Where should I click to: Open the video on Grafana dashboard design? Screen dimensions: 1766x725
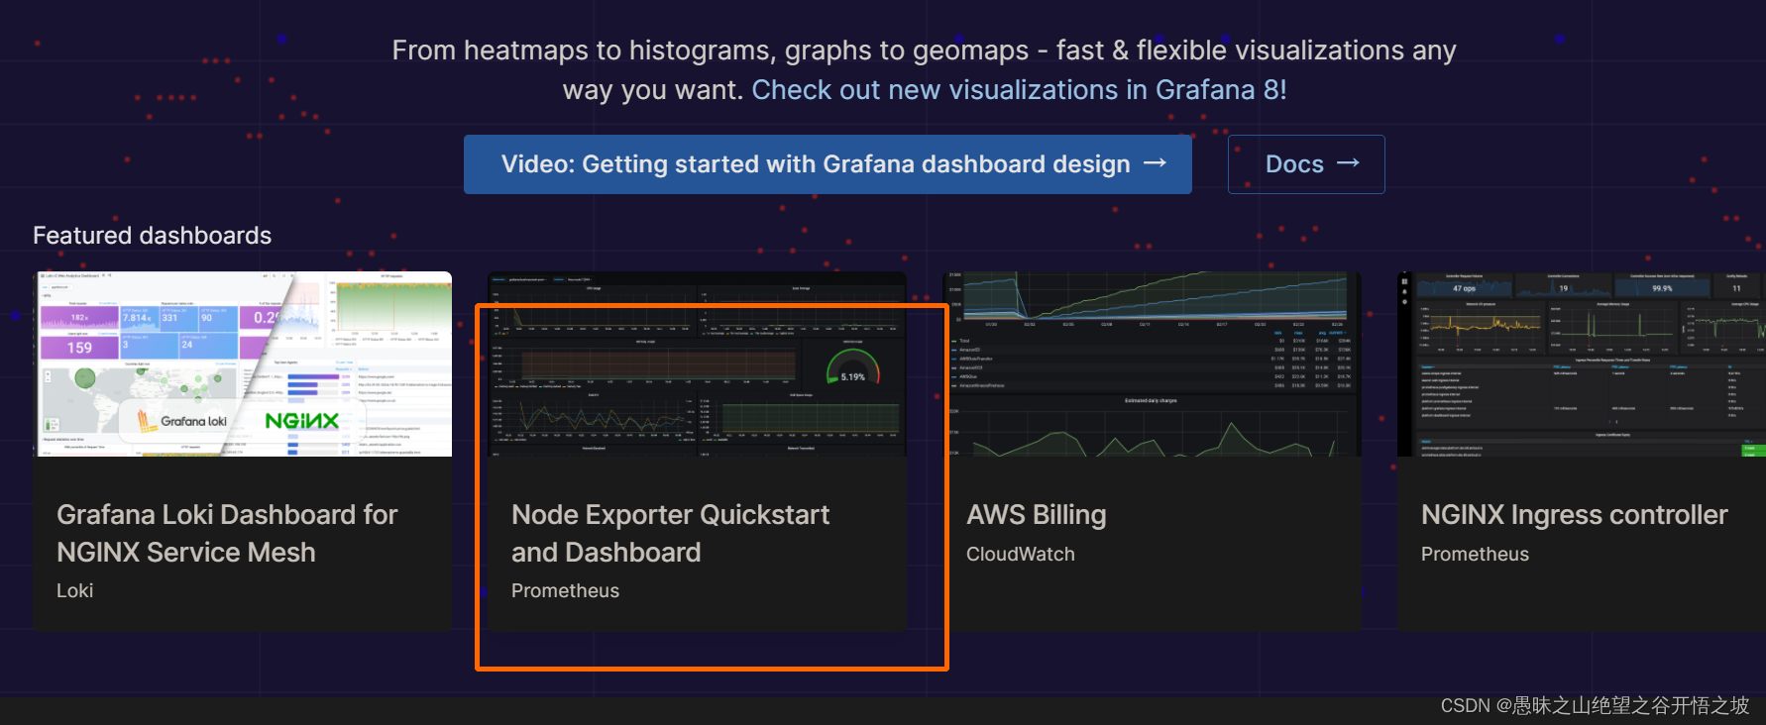click(828, 164)
